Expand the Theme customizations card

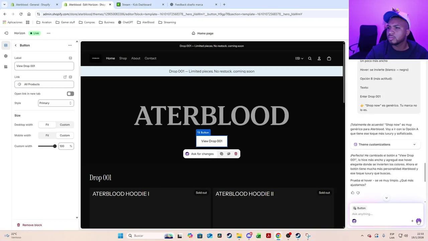385,145
